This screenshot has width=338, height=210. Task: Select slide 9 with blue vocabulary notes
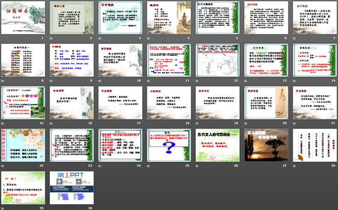pyautogui.click(x=72, y=60)
